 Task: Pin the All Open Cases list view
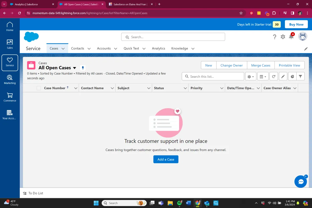pyautogui.click(x=83, y=68)
